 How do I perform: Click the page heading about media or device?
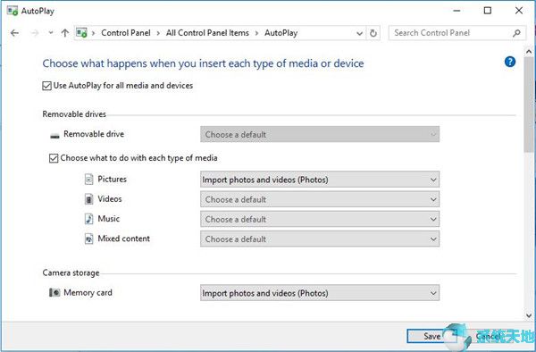203,63
